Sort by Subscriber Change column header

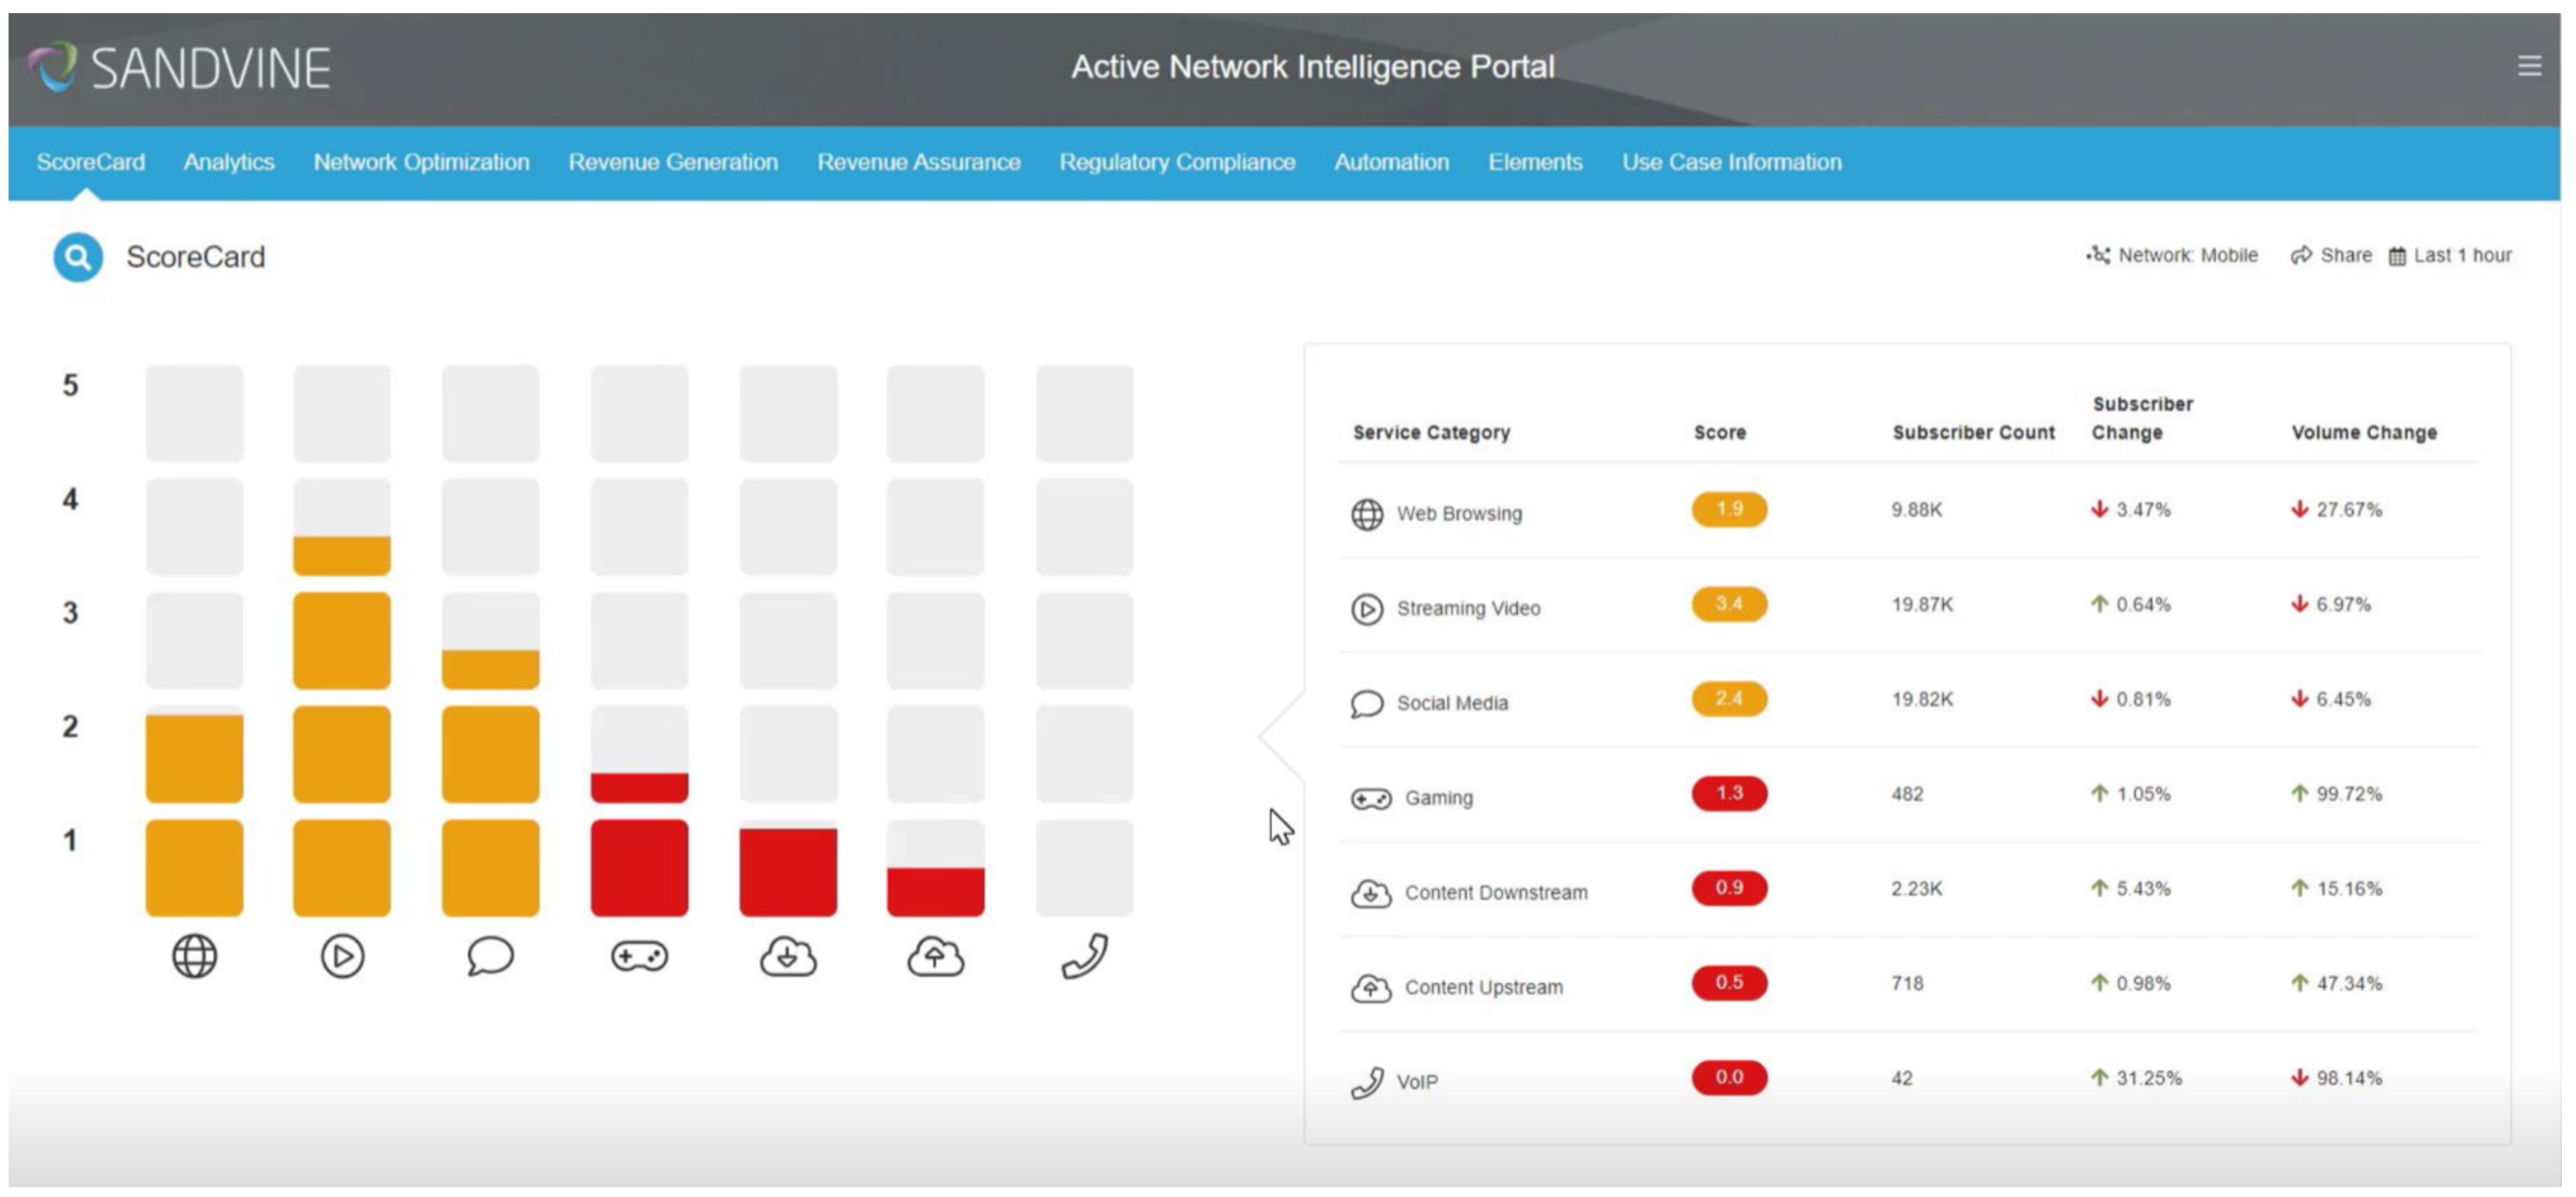coord(2142,419)
